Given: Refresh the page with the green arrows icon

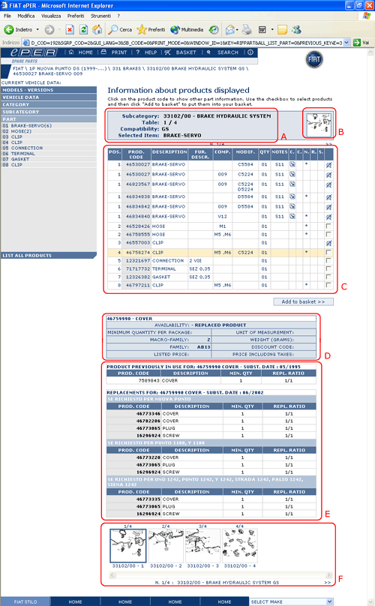Looking at the screenshot, I should click(83, 30).
